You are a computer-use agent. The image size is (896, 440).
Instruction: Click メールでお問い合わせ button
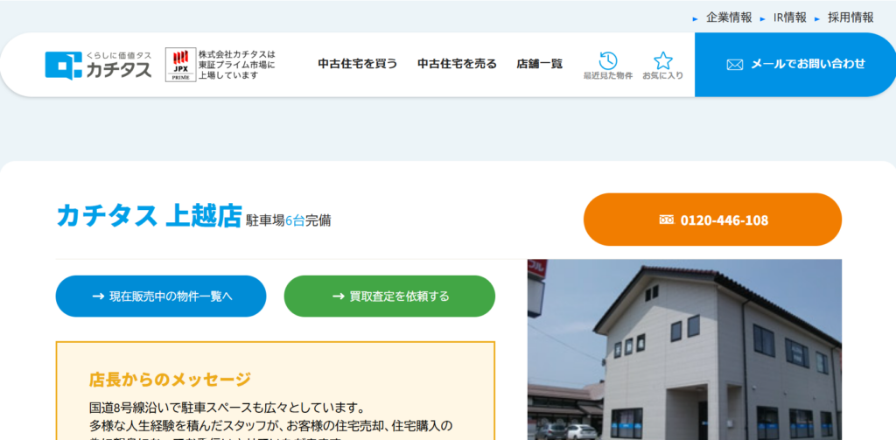(x=795, y=65)
